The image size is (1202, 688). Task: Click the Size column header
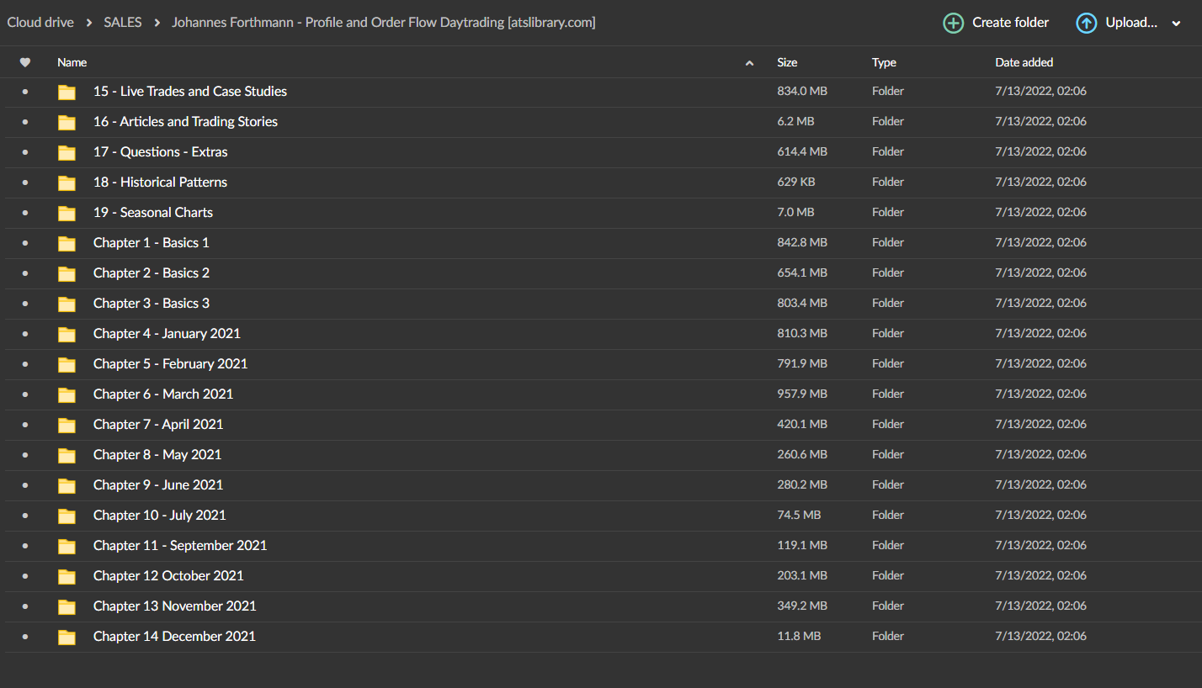pos(787,62)
